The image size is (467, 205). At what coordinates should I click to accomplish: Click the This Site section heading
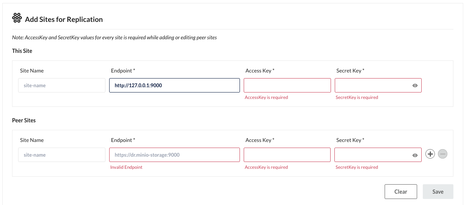[x=22, y=51]
